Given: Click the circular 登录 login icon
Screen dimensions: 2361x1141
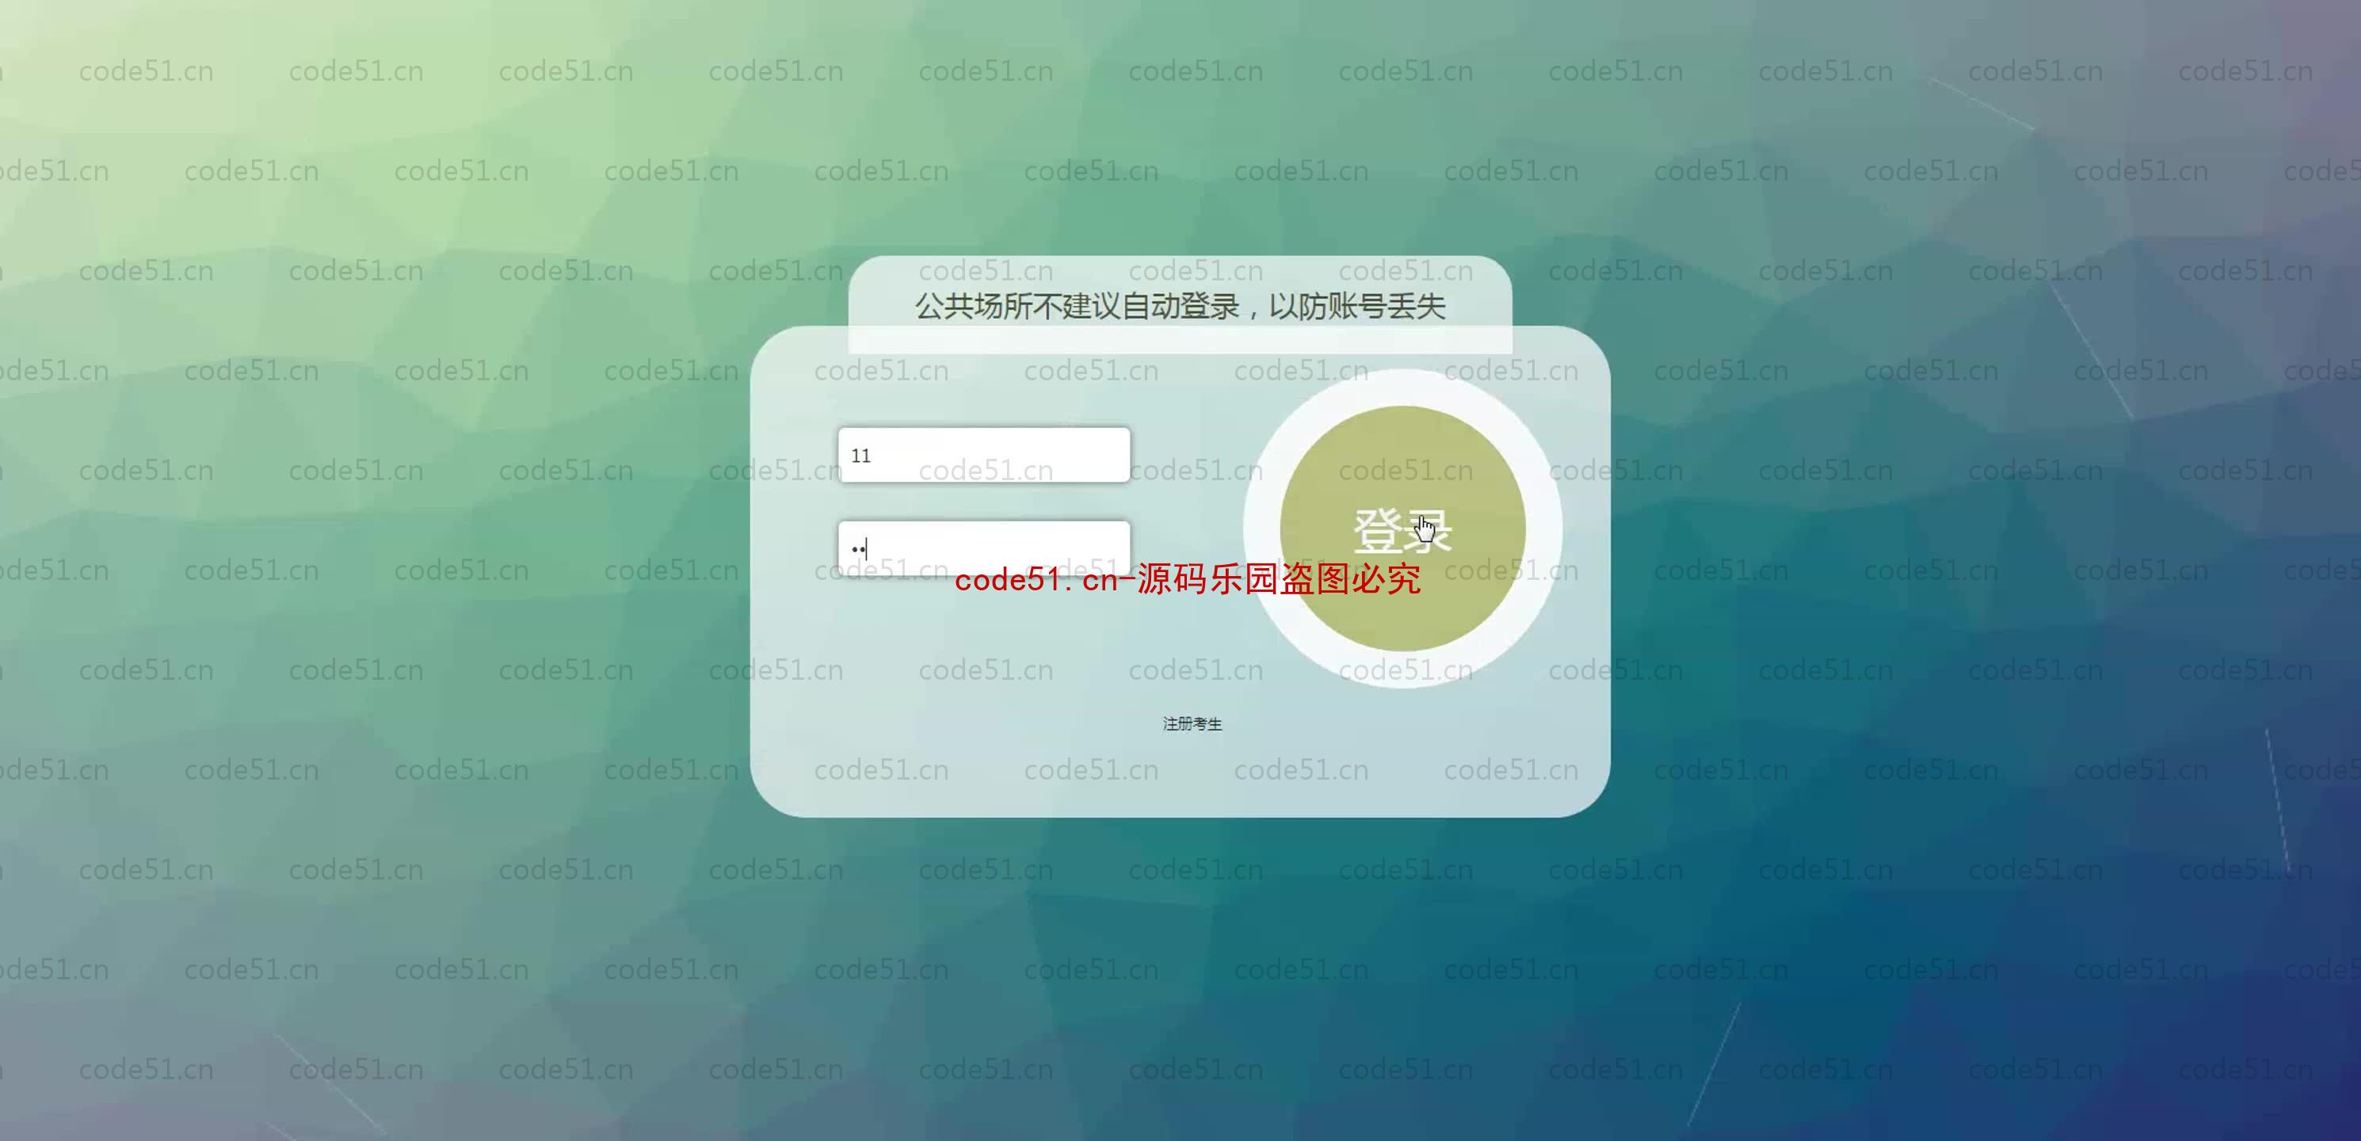Looking at the screenshot, I should point(1400,529).
